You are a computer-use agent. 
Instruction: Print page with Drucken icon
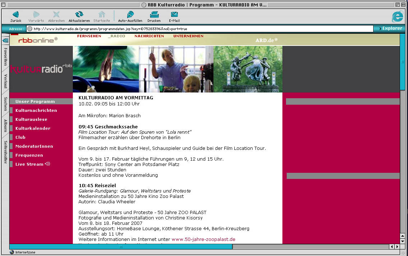pos(154,14)
